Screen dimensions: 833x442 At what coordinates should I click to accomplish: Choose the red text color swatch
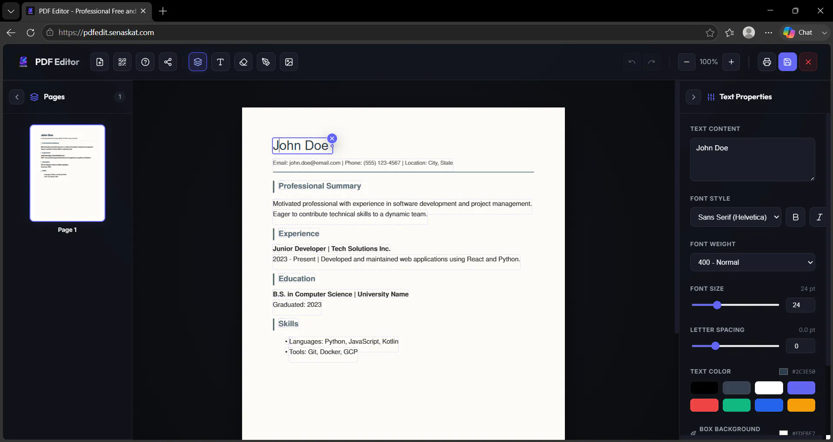pyautogui.click(x=704, y=405)
